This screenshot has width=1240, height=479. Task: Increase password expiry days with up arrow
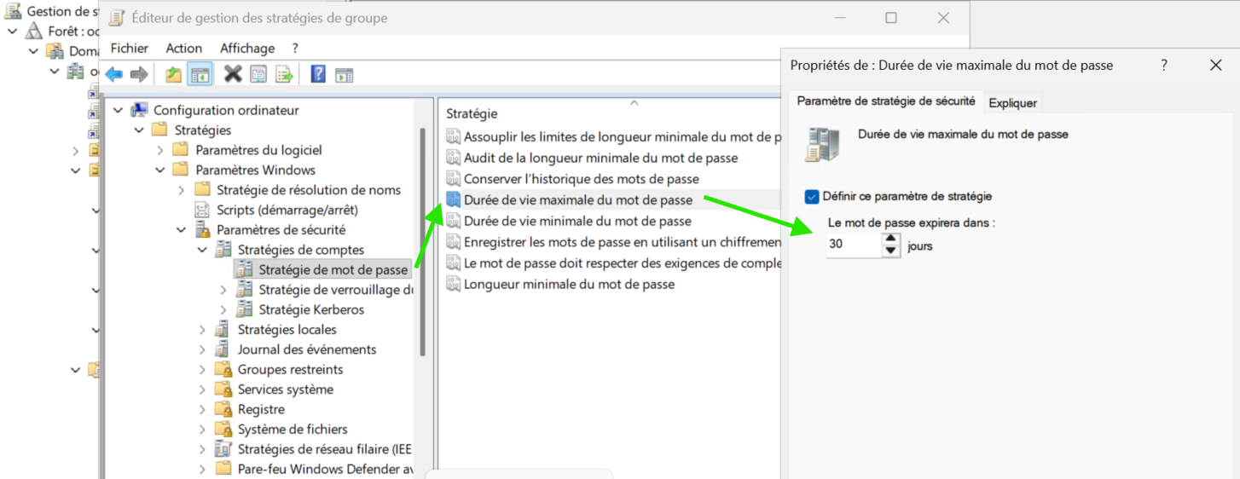pos(890,239)
